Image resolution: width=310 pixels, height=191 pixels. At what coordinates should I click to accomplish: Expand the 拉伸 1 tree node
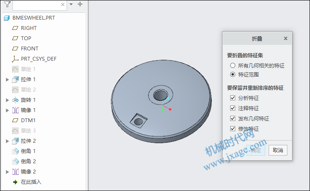coord(7,79)
